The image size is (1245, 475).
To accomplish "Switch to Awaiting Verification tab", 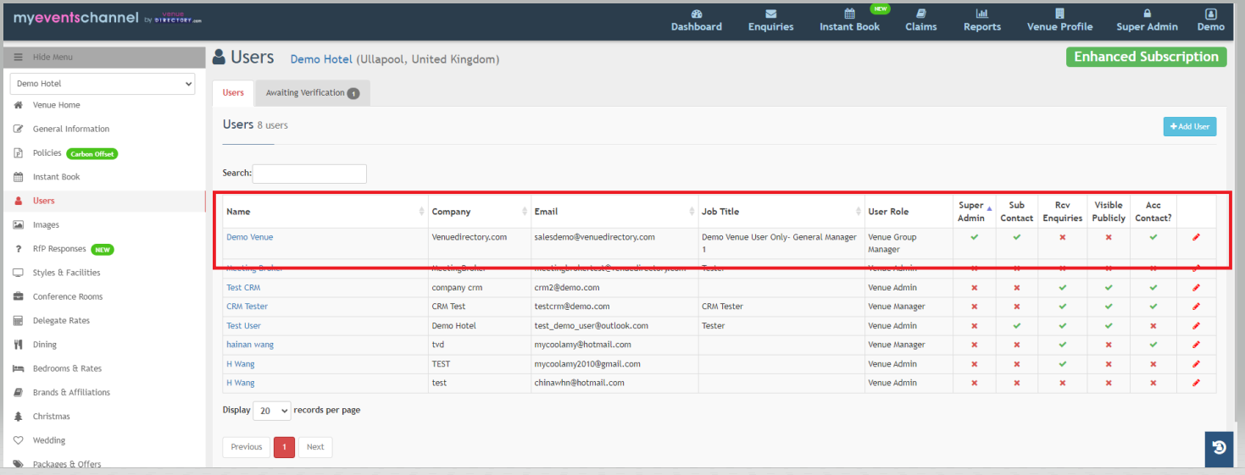I will click(312, 93).
